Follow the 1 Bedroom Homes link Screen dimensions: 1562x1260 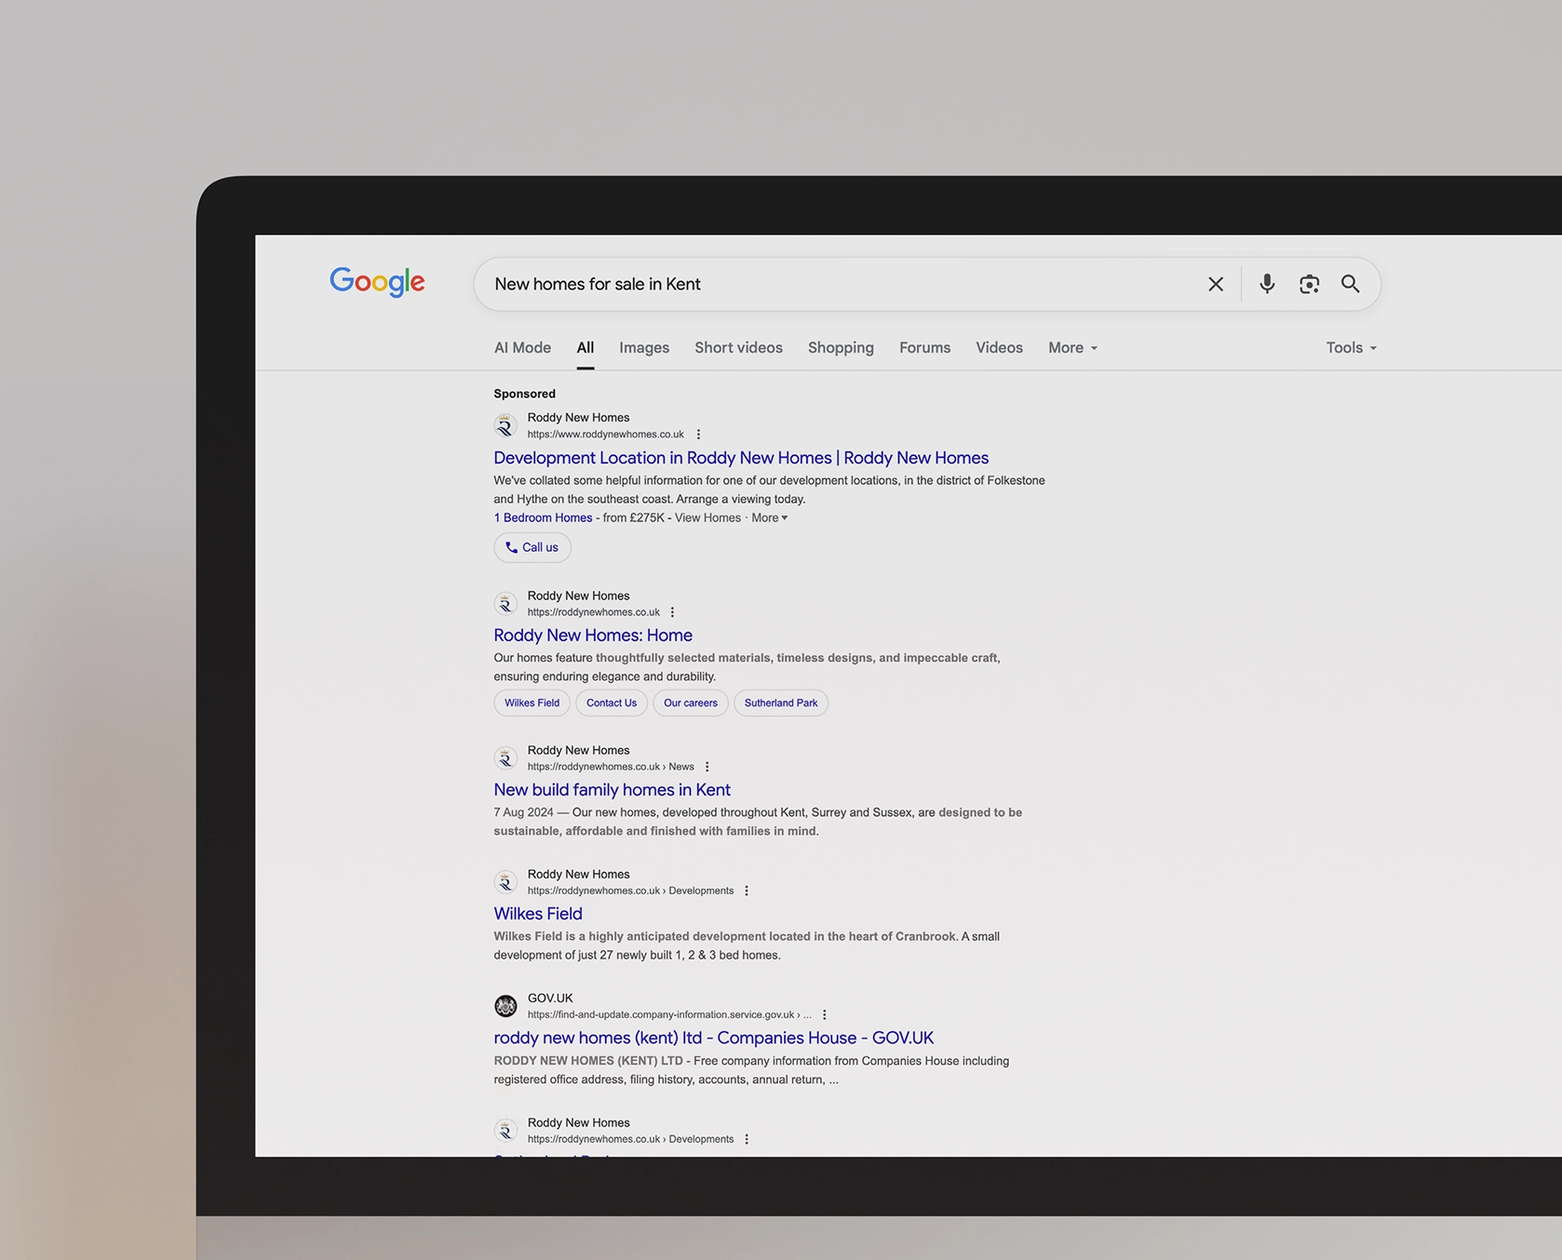(x=543, y=517)
